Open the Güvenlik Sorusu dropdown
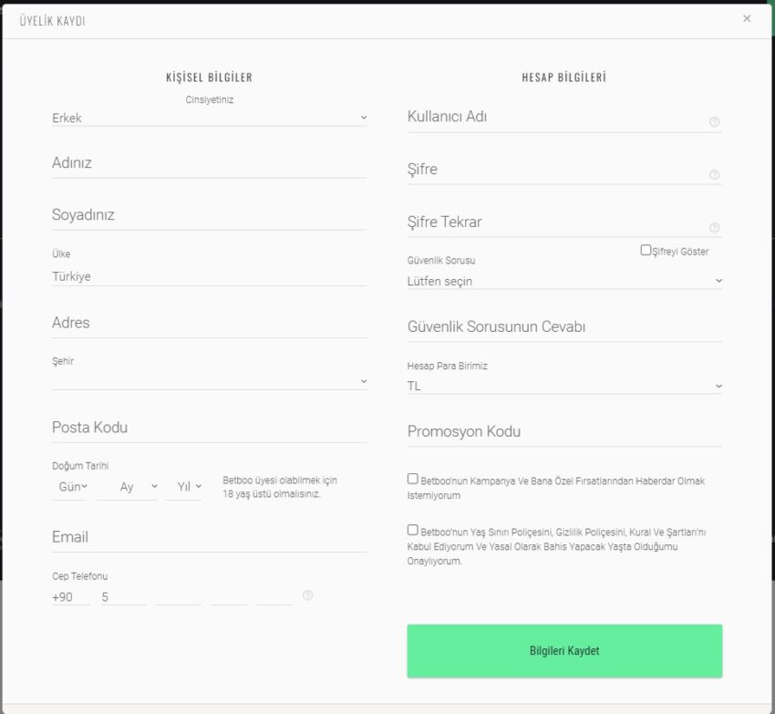The width and height of the screenshot is (775, 714). (x=564, y=281)
